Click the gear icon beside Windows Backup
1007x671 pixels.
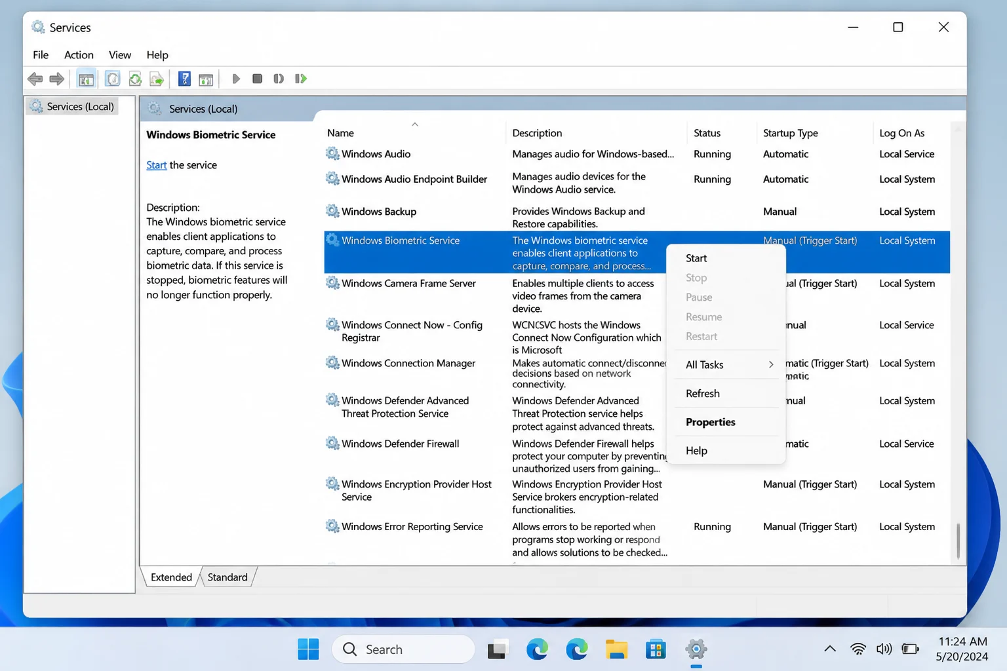click(332, 211)
